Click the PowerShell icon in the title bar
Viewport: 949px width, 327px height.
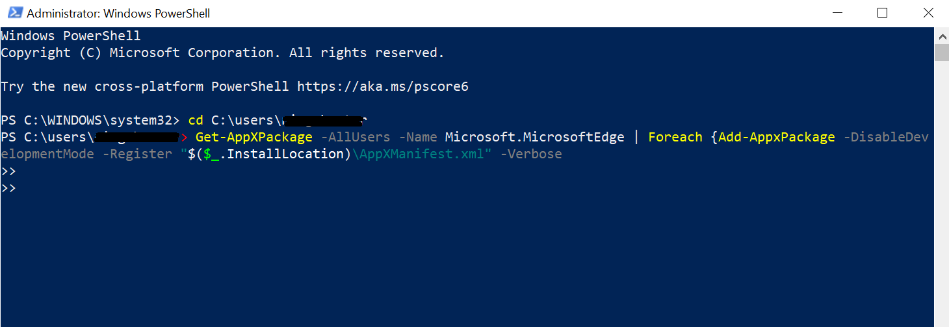click(x=13, y=13)
